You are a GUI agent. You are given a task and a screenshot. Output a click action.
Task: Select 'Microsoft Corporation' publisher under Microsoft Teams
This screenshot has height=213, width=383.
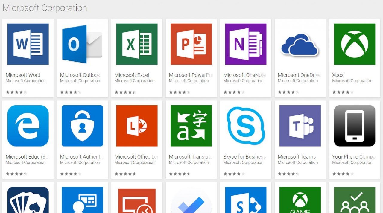coord(298,162)
